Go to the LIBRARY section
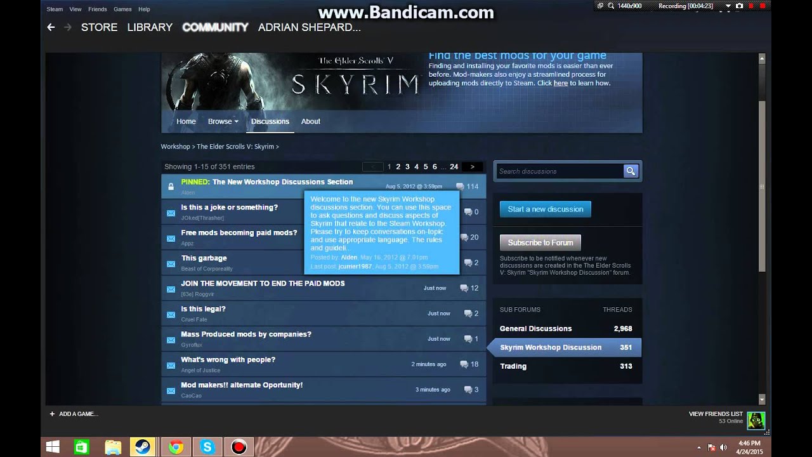The width and height of the screenshot is (812, 457). pos(150,27)
